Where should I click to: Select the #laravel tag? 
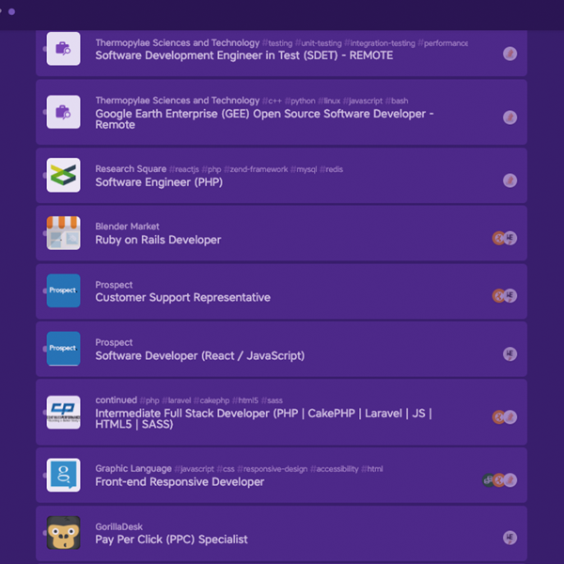point(177,400)
